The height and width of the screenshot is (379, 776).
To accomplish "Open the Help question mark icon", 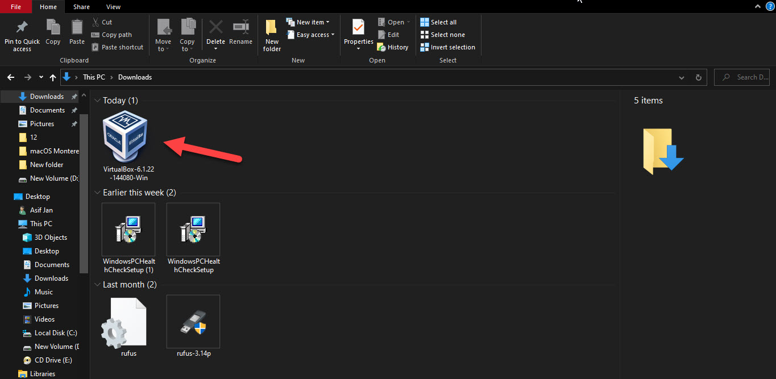I will tap(770, 7).
